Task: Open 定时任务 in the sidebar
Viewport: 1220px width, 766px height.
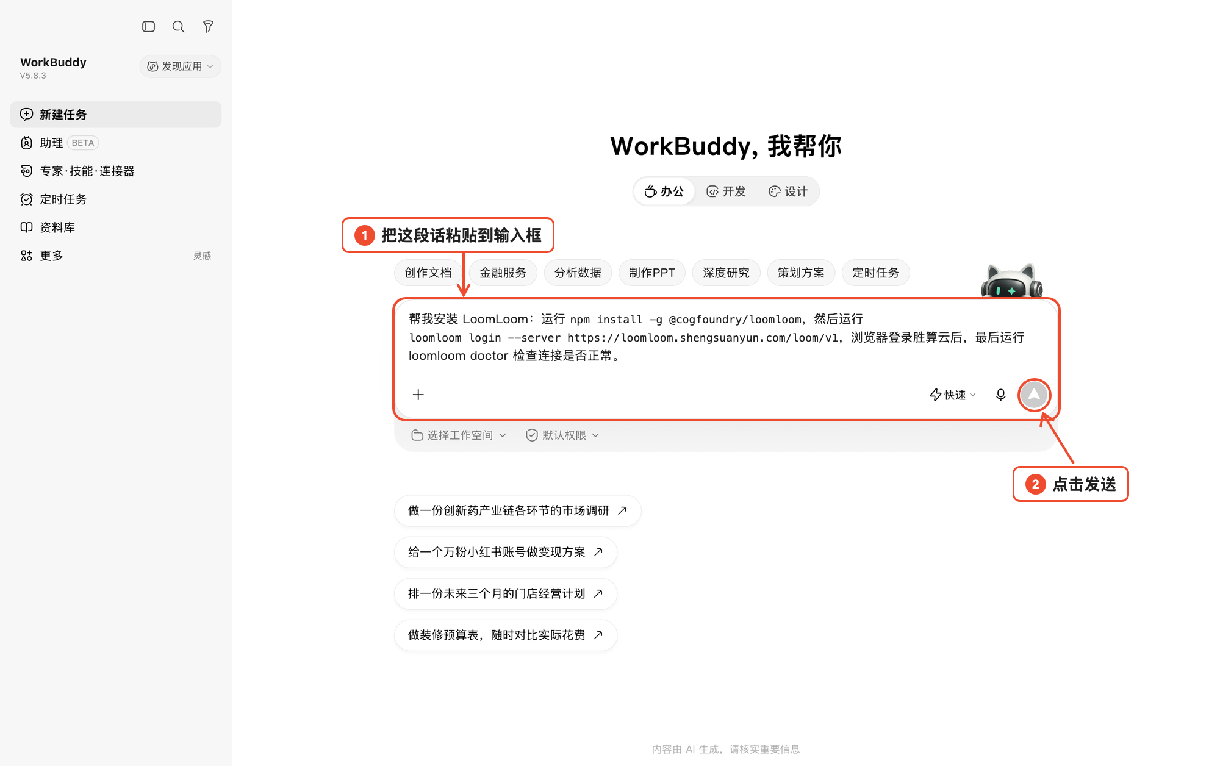Action: click(x=115, y=199)
